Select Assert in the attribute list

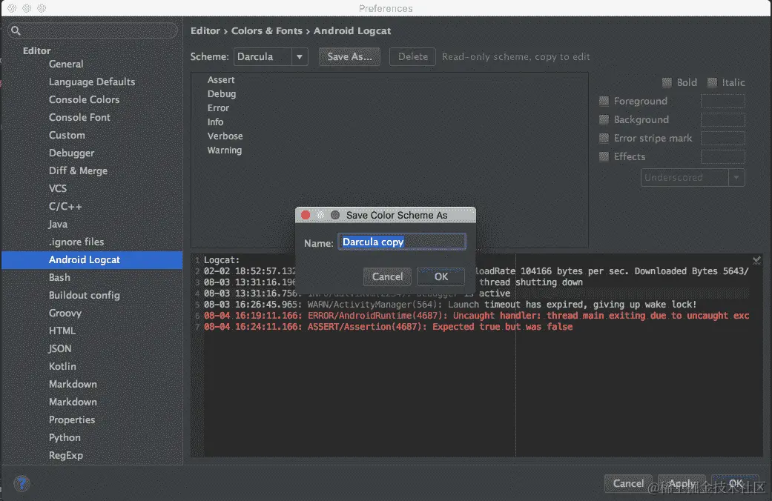tap(221, 80)
